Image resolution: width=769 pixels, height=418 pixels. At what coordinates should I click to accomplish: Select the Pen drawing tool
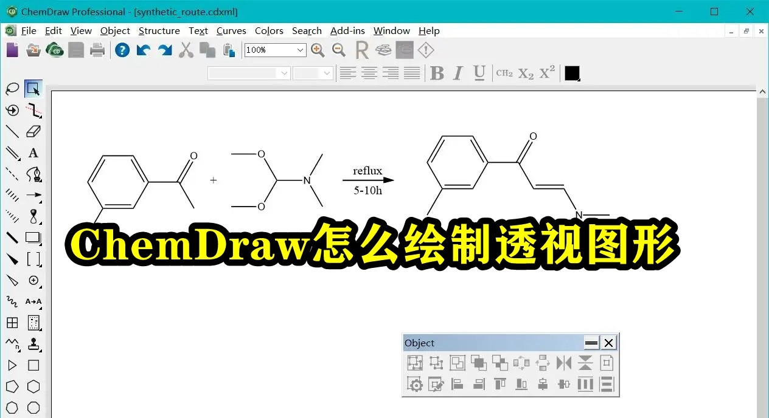tap(33, 174)
